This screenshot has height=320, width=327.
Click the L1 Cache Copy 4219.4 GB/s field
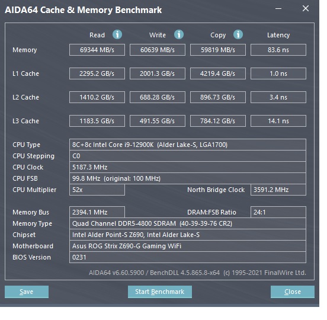[x=218, y=73]
